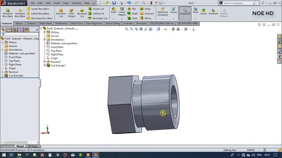Open the Insert menu
Viewport: 282px width, 158px height.
[57, 3]
